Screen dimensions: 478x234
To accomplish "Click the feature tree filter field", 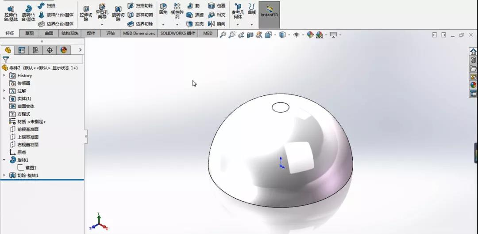I will (x=42, y=59).
